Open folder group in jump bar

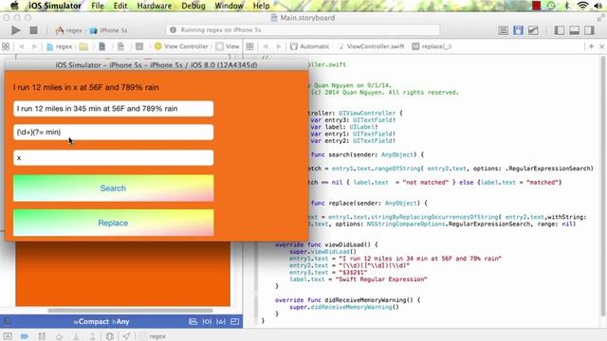point(83,46)
